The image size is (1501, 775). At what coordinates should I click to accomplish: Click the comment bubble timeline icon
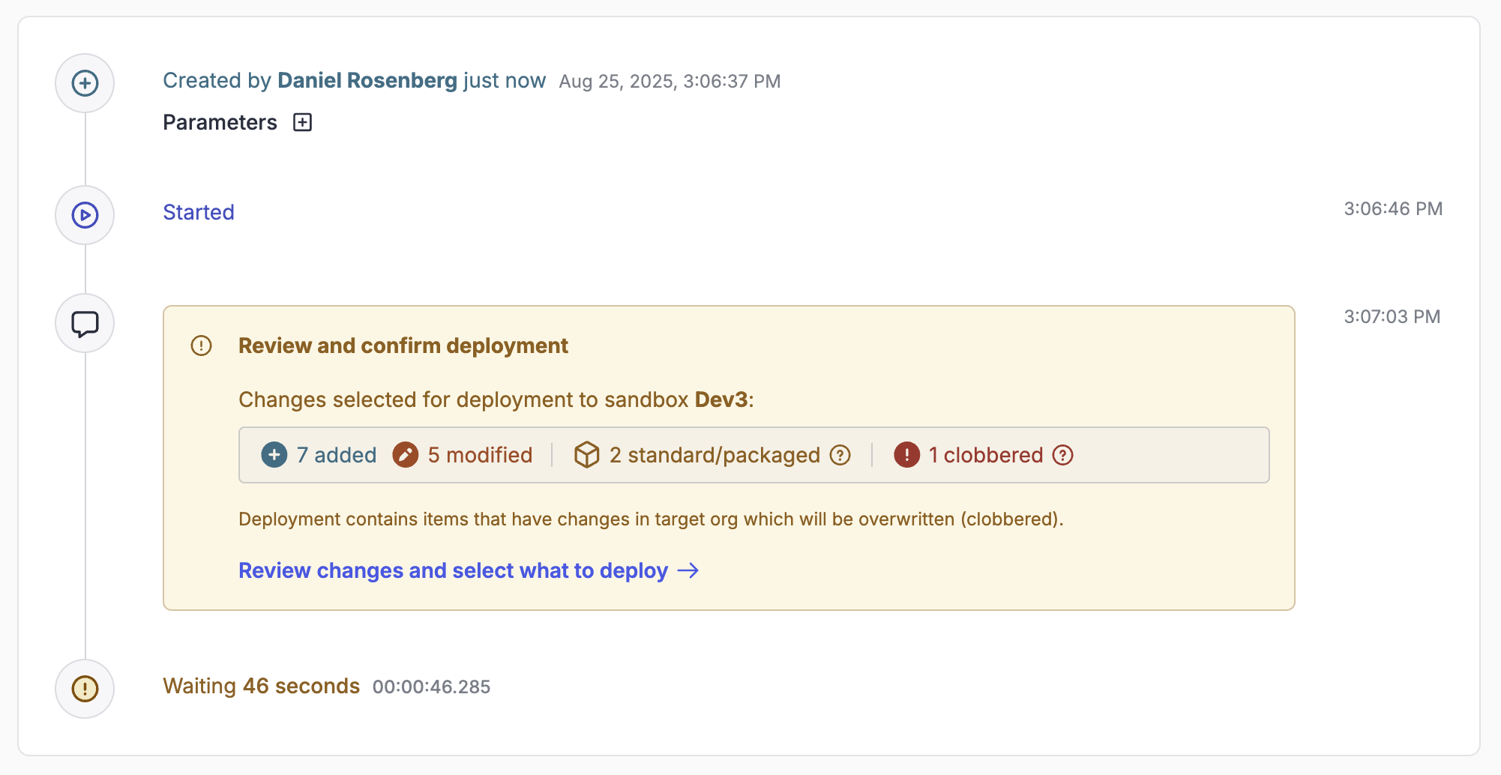pyautogui.click(x=85, y=324)
